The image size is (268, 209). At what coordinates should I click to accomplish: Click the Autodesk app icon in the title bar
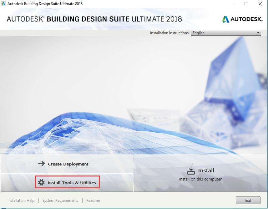3,3
